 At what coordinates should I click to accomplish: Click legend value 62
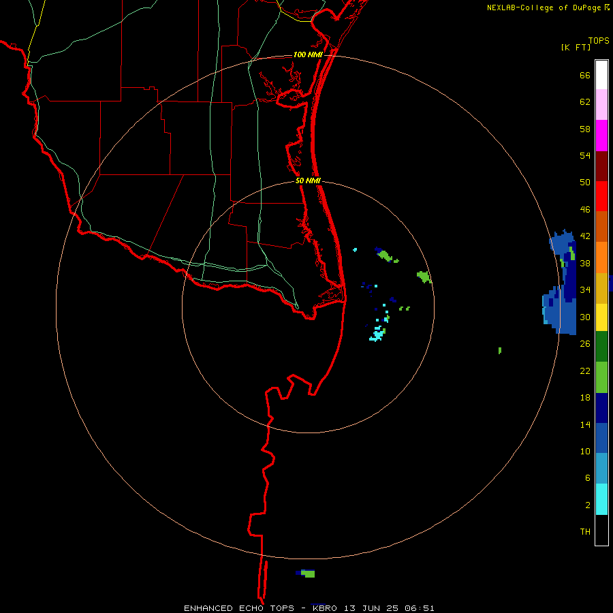(585, 102)
